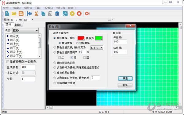
Task: Open the 帮助(H) menu
Action: pos(72,8)
